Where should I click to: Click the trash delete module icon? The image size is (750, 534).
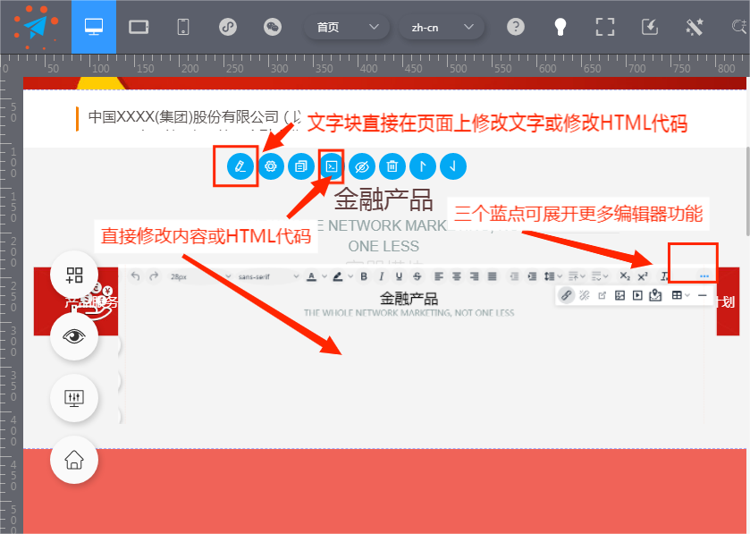[x=392, y=166]
